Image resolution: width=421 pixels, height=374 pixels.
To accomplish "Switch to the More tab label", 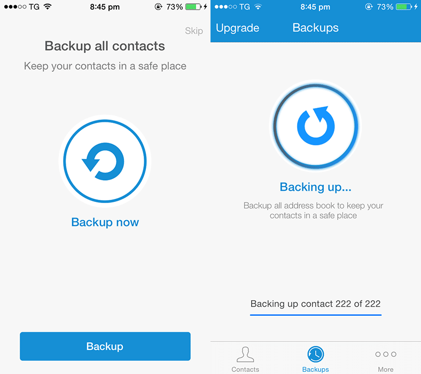I will coord(386,369).
